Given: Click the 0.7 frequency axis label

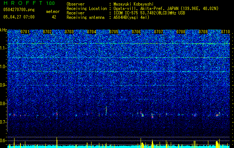Looking at the screenshot, I should pyautogui.click(x=3, y=122).
